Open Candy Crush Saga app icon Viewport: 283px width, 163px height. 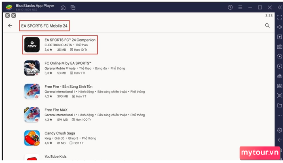pos(32,138)
